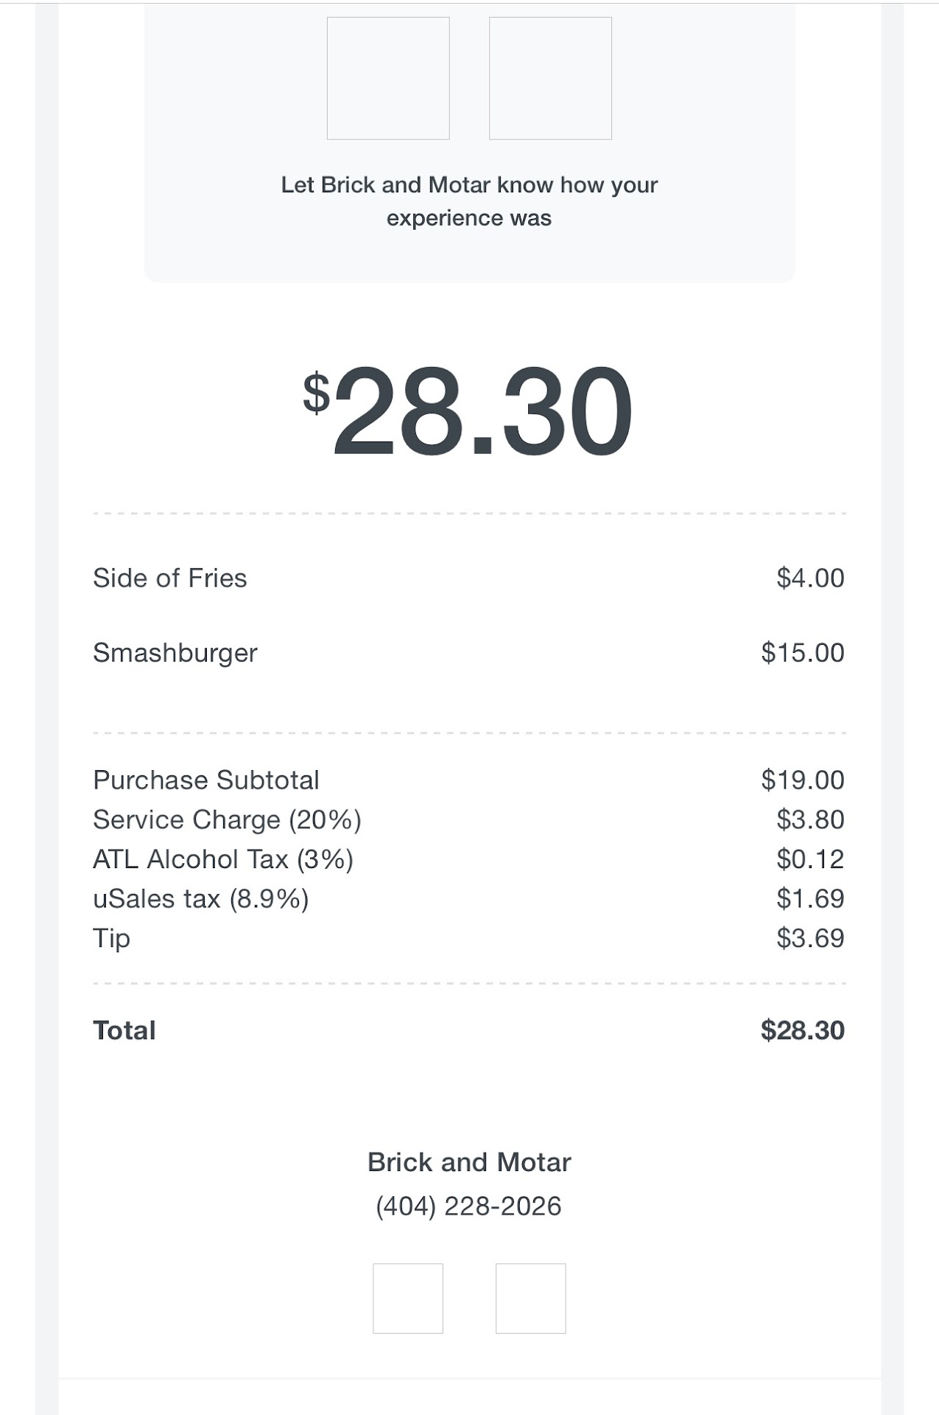Screen dimensions: 939x1415
Task: Click the ATL Alcohol Tax (3%) label
Action: tap(223, 859)
